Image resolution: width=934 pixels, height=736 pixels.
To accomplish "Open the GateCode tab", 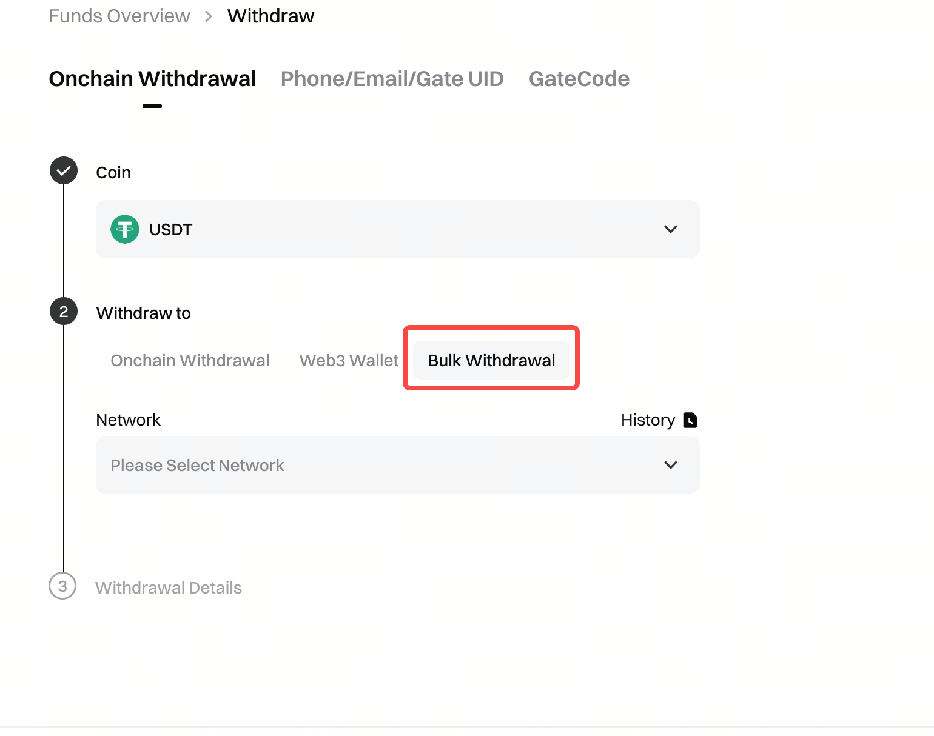I will click(579, 79).
